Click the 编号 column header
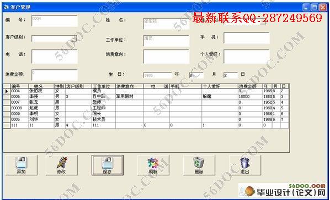 click(19, 86)
